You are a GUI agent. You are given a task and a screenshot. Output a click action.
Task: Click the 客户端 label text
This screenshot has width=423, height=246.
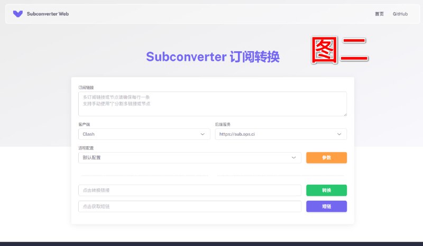coord(84,125)
